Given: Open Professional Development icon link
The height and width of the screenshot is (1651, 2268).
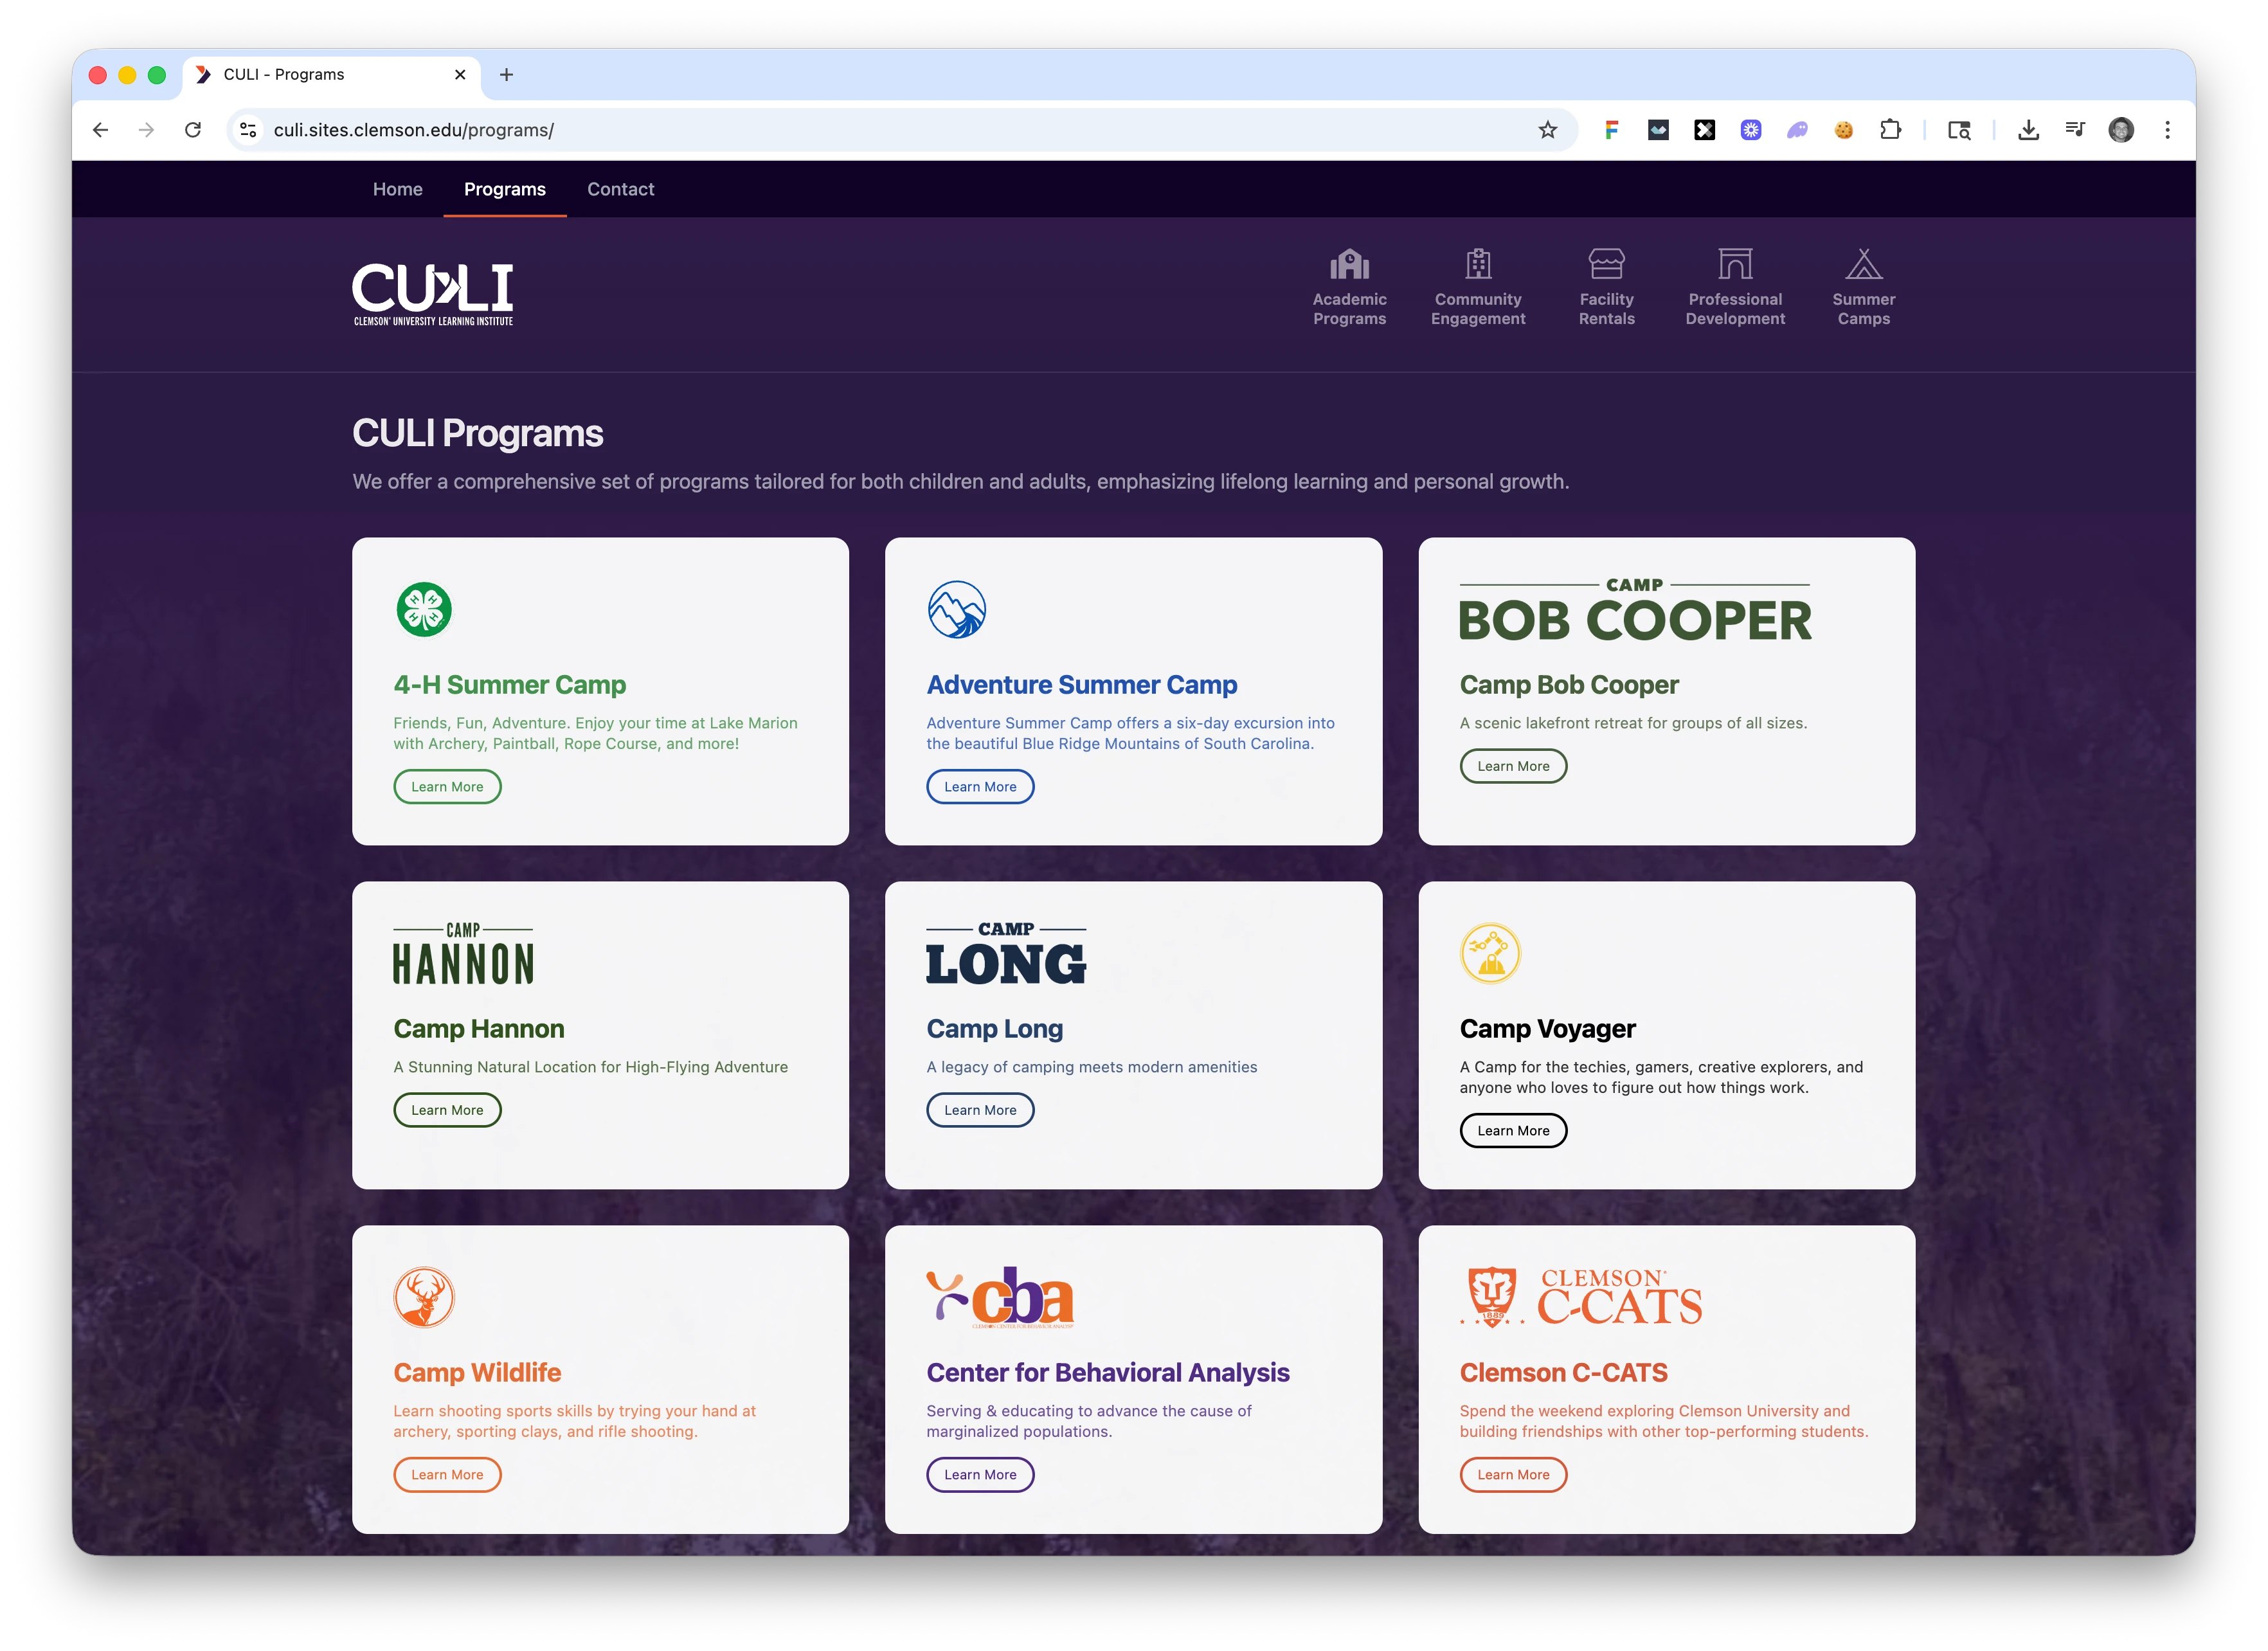Looking at the screenshot, I should pos(1734,264).
